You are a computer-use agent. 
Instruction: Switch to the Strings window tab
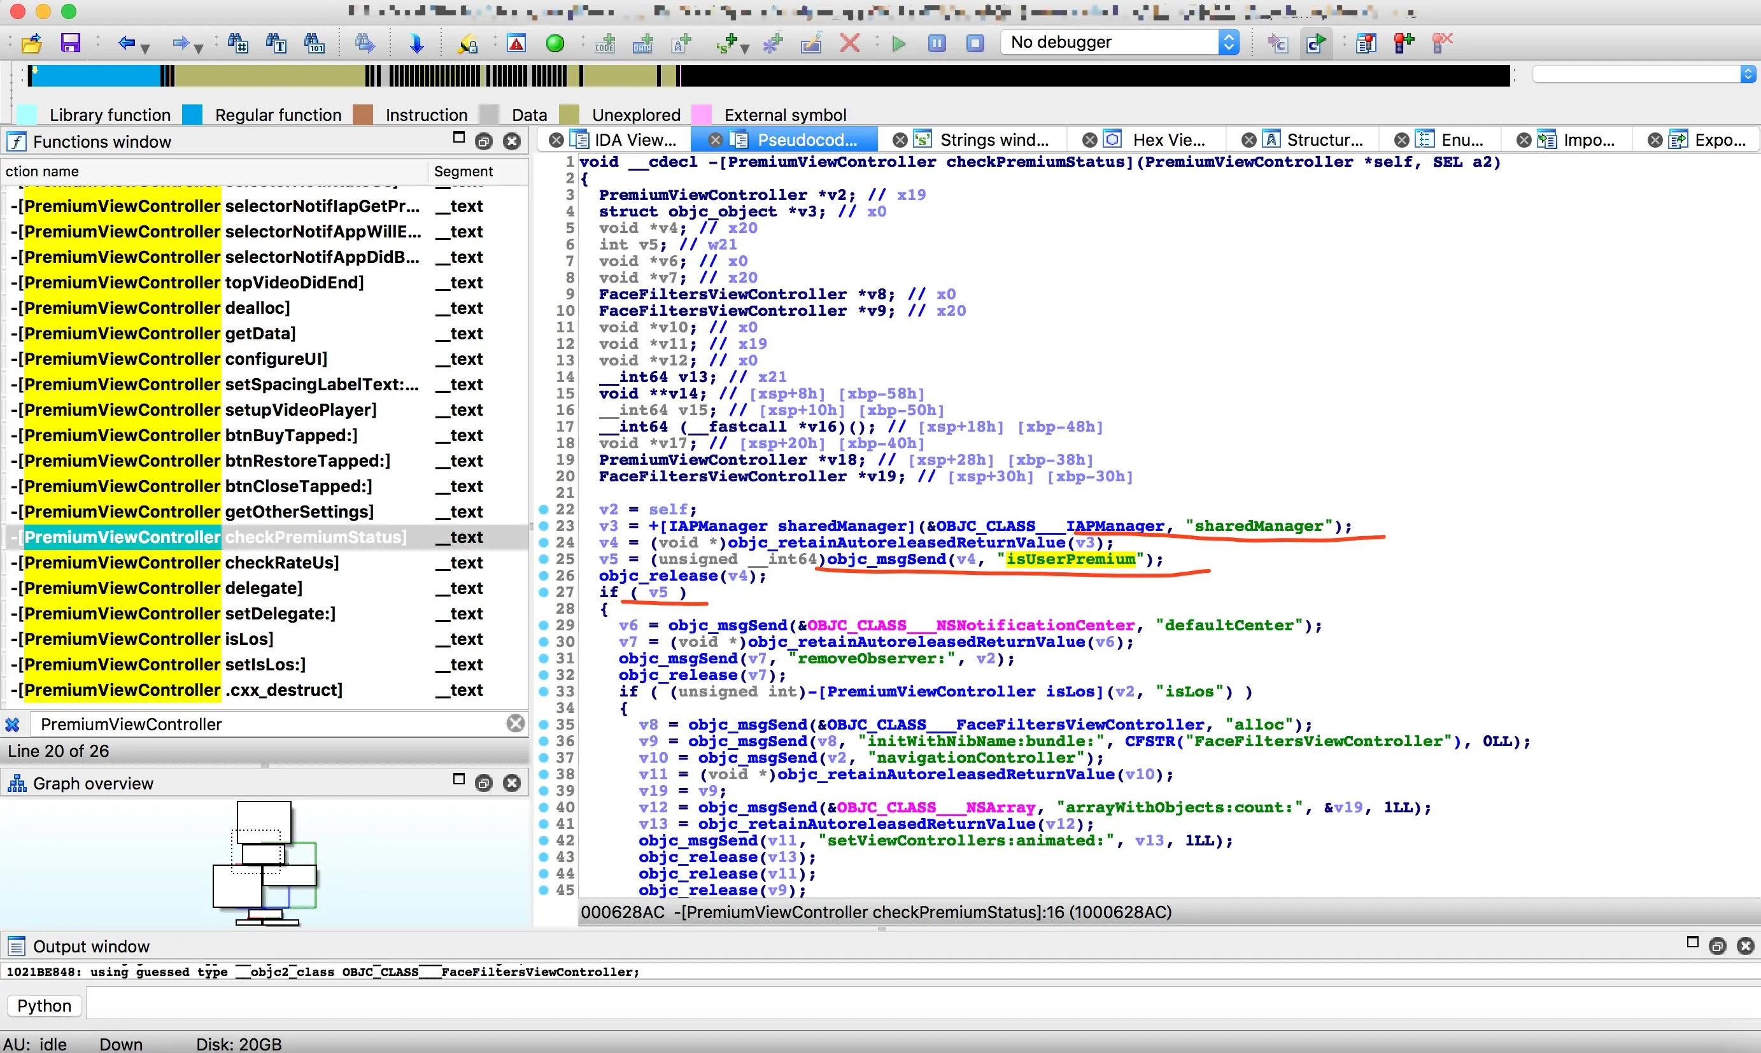tap(993, 140)
